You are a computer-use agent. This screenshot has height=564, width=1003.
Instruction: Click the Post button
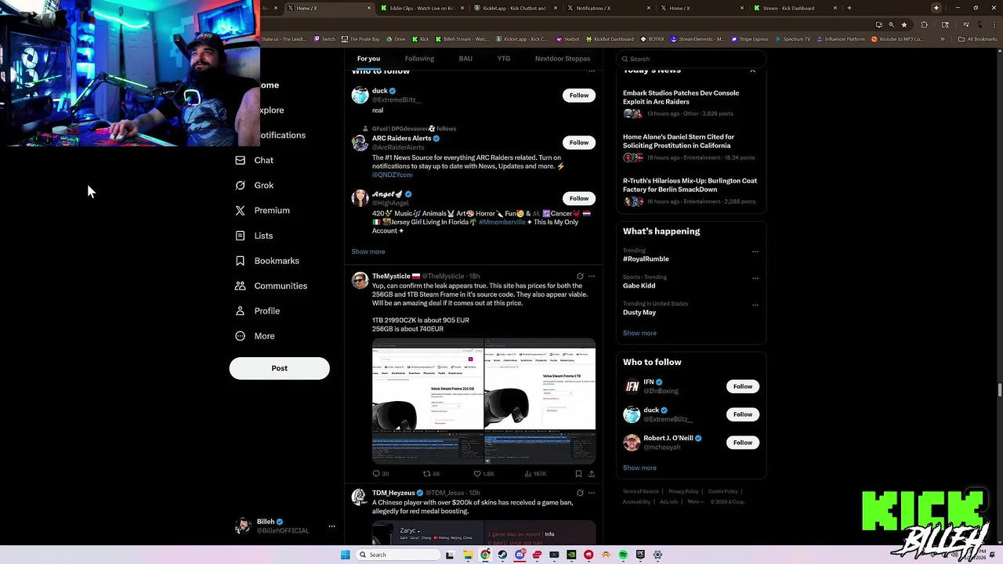pyautogui.click(x=280, y=368)
